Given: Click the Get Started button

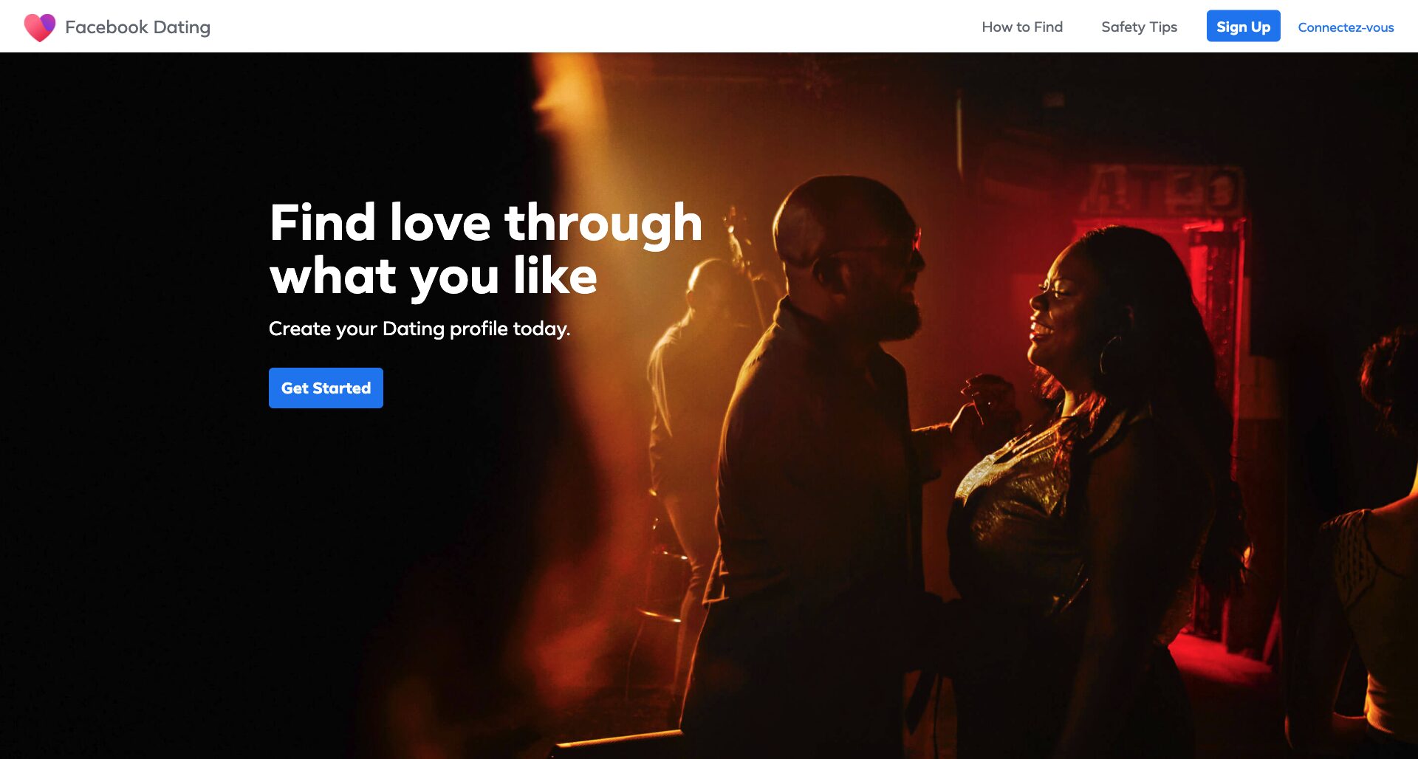Looking at the screenshot, I should coord(326,388).
